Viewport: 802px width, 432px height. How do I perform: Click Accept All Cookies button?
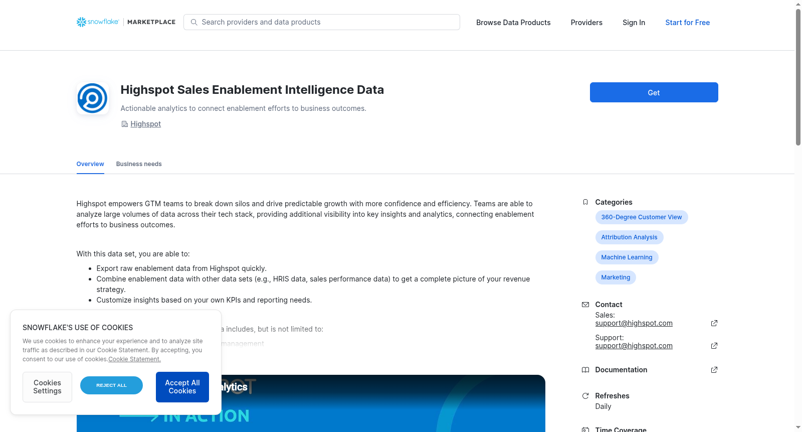tap(182, 387)
